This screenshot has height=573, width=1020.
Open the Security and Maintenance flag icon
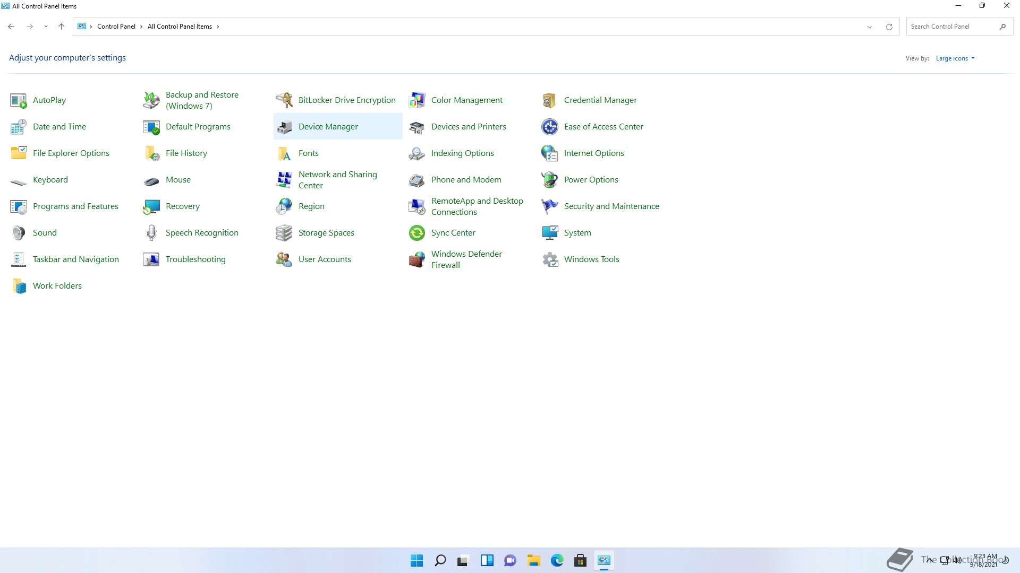tap(550, 206)
